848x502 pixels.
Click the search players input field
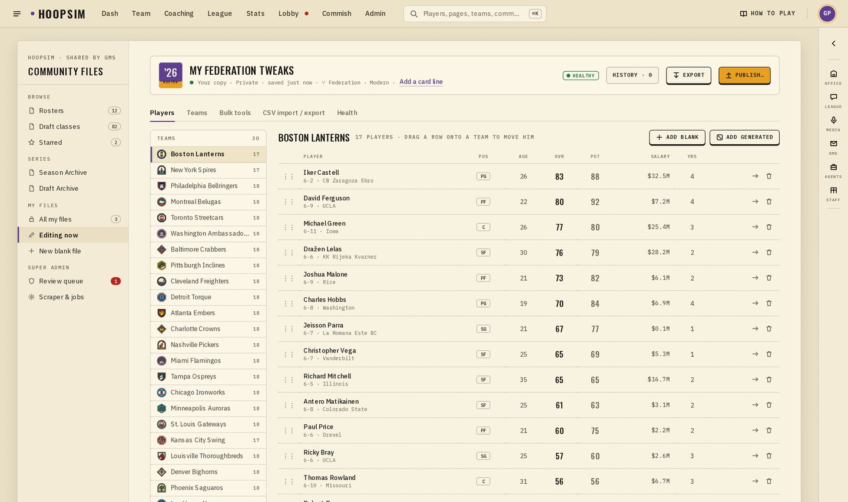click(475, 14)
